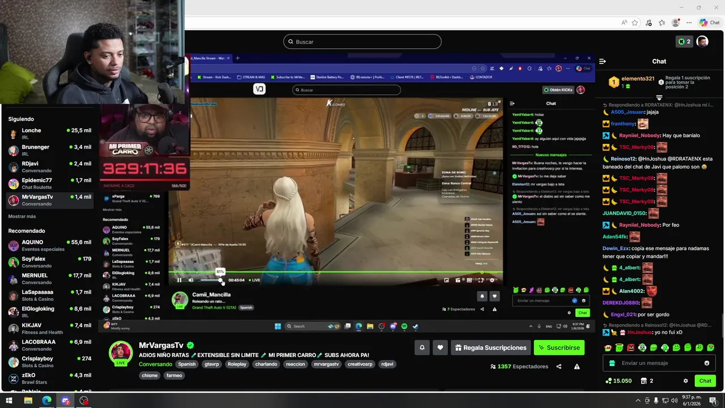This screenshot has height=408, width=725.
Task: Open the KICKs balance badge showing 2
Action: 684,41
